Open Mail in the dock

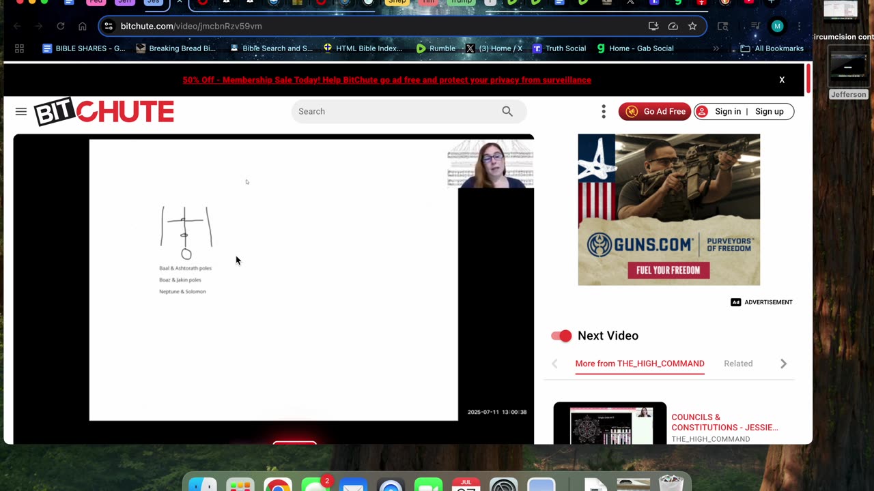pos(352,484)
